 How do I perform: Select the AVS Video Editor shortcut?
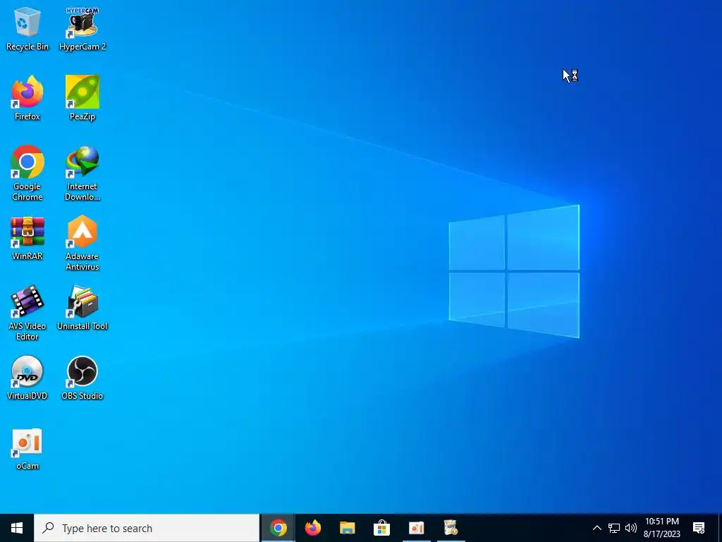coord(27,313)
